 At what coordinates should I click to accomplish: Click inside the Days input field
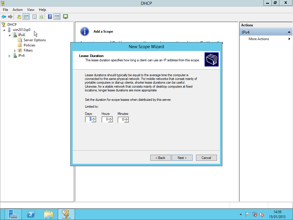click(x=88, y=119)
